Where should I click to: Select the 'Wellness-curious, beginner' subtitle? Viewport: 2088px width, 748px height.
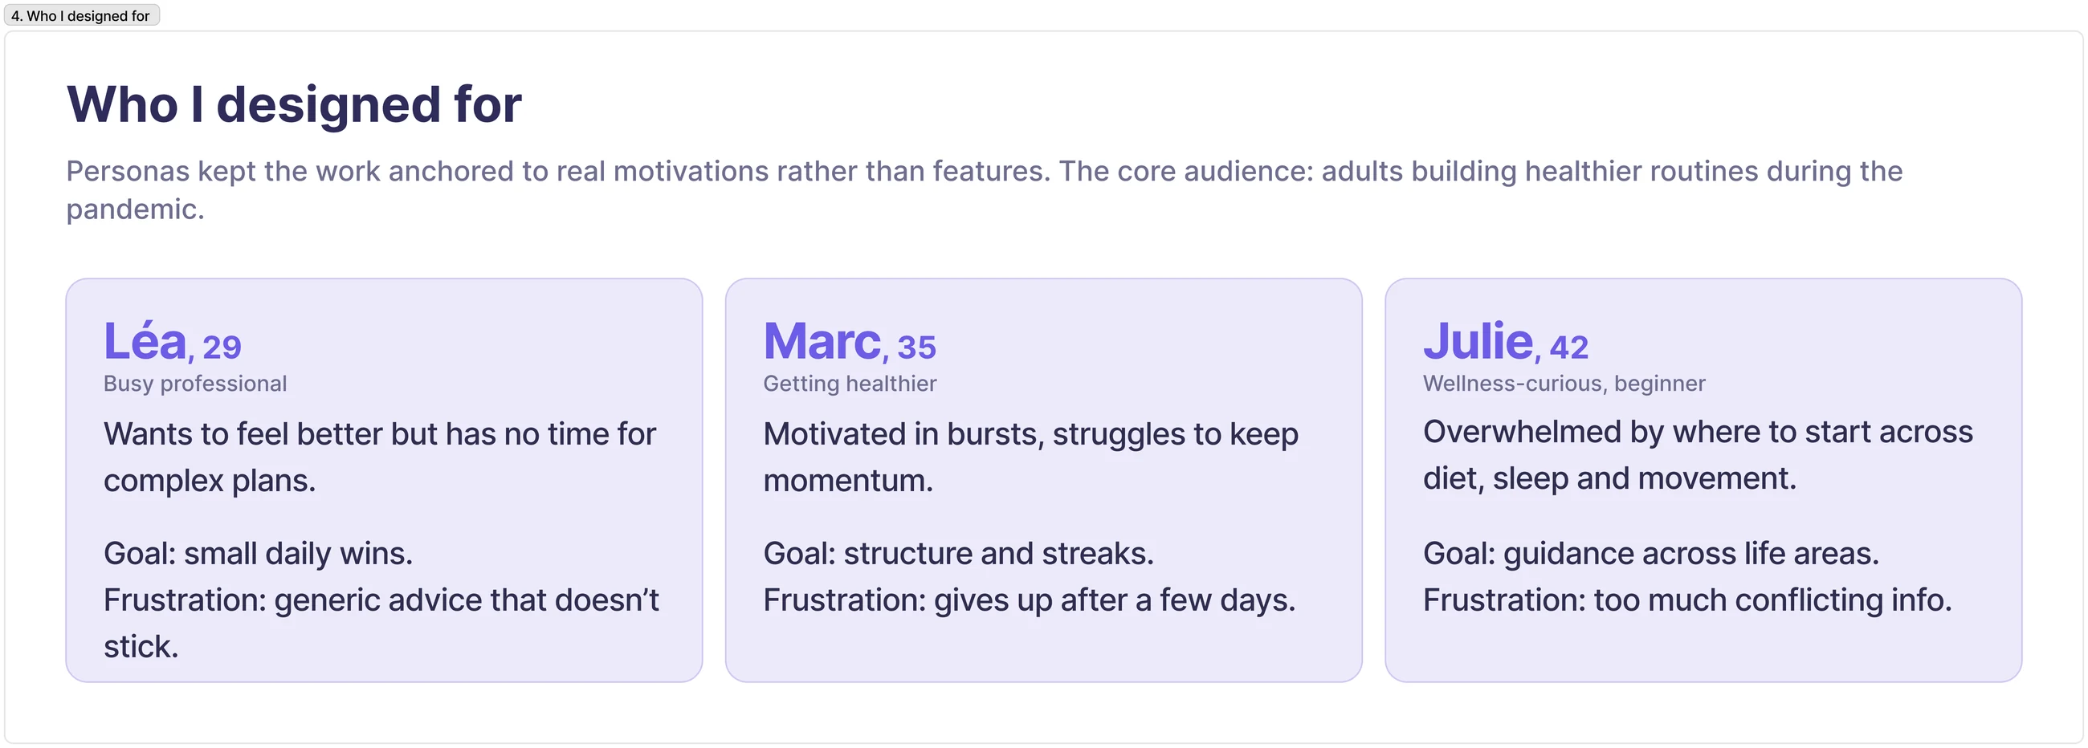click(1564, 384)
